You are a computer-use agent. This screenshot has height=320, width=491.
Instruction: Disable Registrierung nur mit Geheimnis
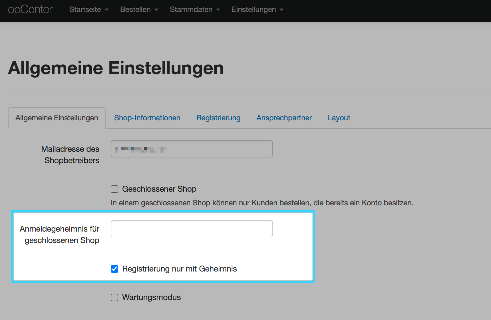click(114, 269)
